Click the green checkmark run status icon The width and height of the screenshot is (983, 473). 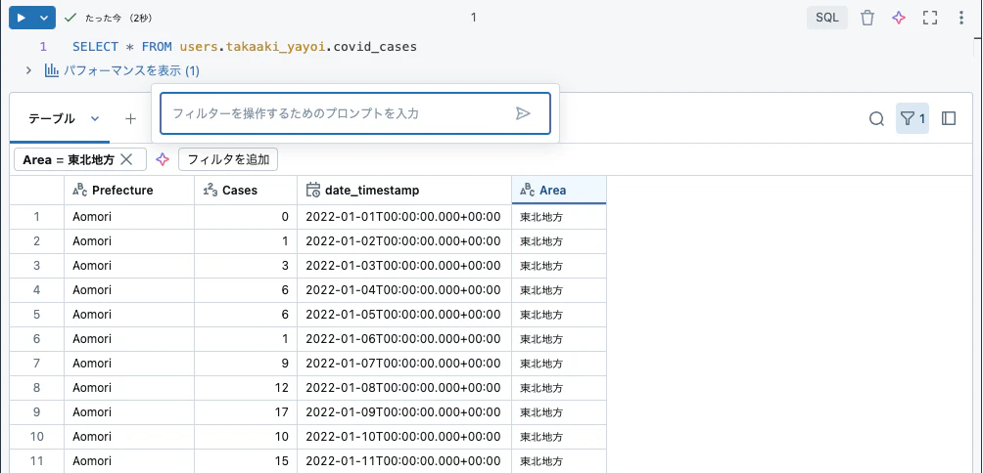point(70,18)
